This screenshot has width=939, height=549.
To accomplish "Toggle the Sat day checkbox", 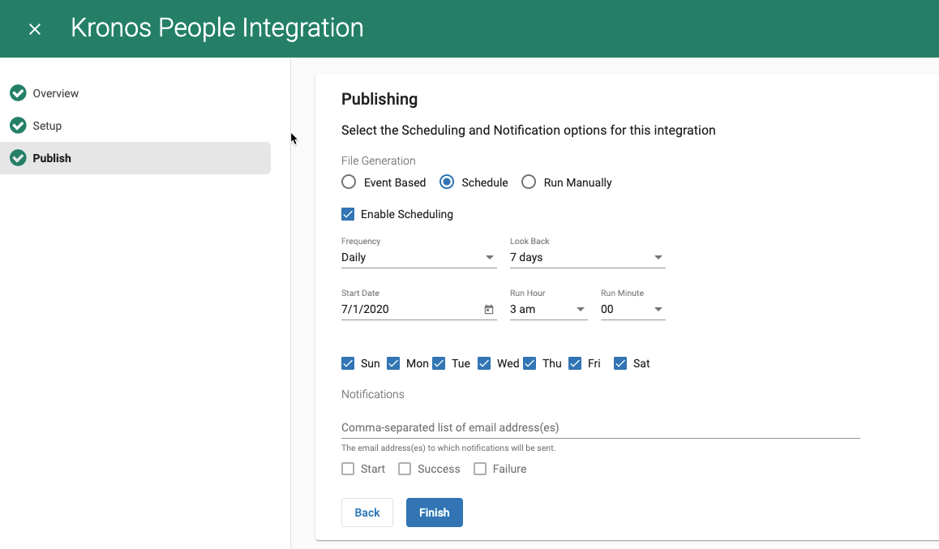I will (x=620, y=363).
